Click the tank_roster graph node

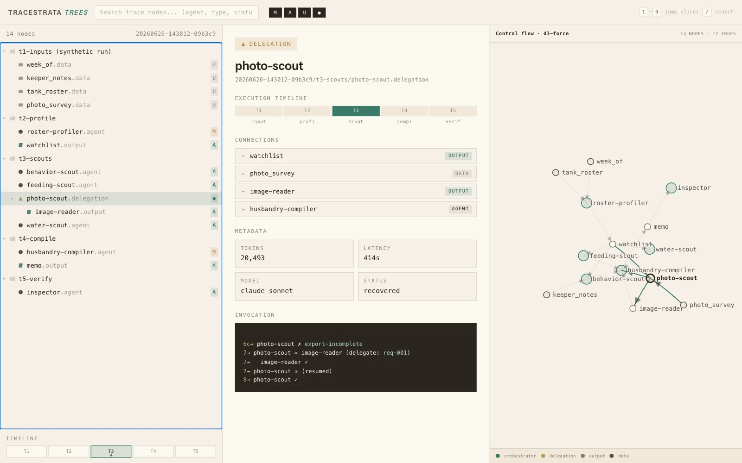point(556,173)
